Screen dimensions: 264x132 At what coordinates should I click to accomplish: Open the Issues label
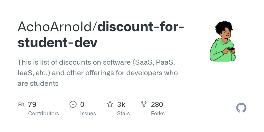(88, 113)
